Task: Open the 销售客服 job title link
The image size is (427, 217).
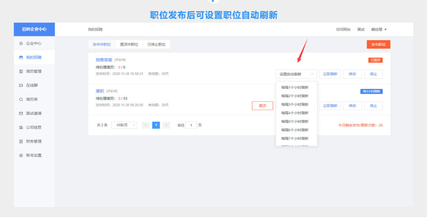Action: click(104, 60)
